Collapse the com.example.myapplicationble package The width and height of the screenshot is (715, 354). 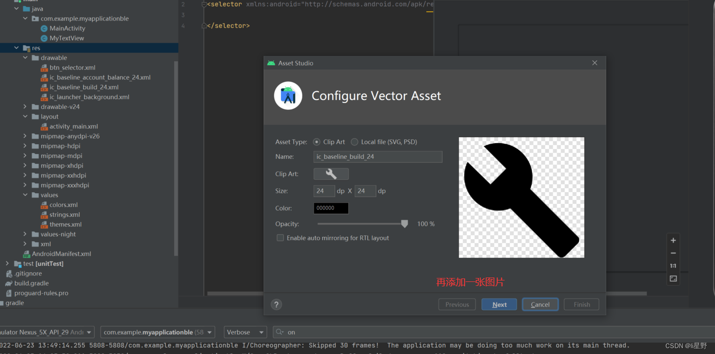25,19
